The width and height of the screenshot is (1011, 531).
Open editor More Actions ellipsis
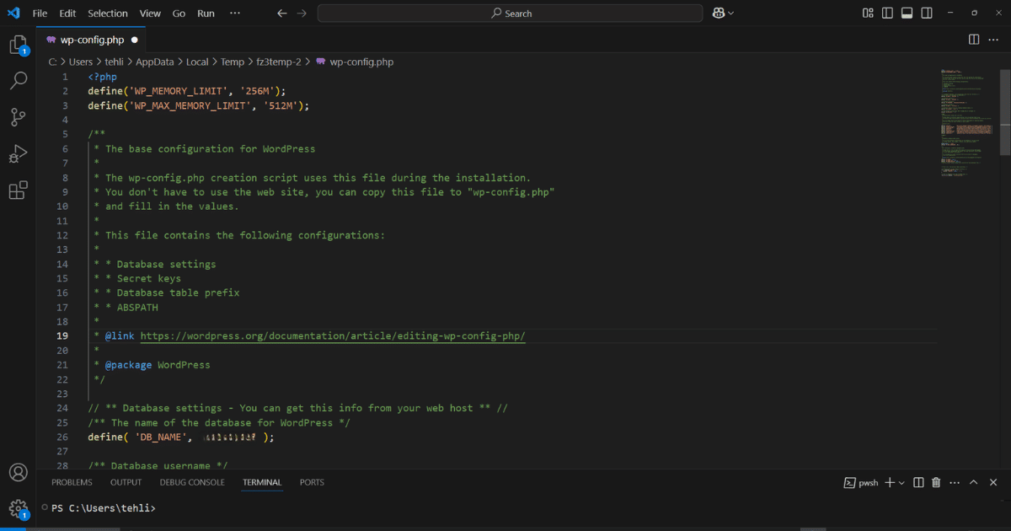point(994,40)
